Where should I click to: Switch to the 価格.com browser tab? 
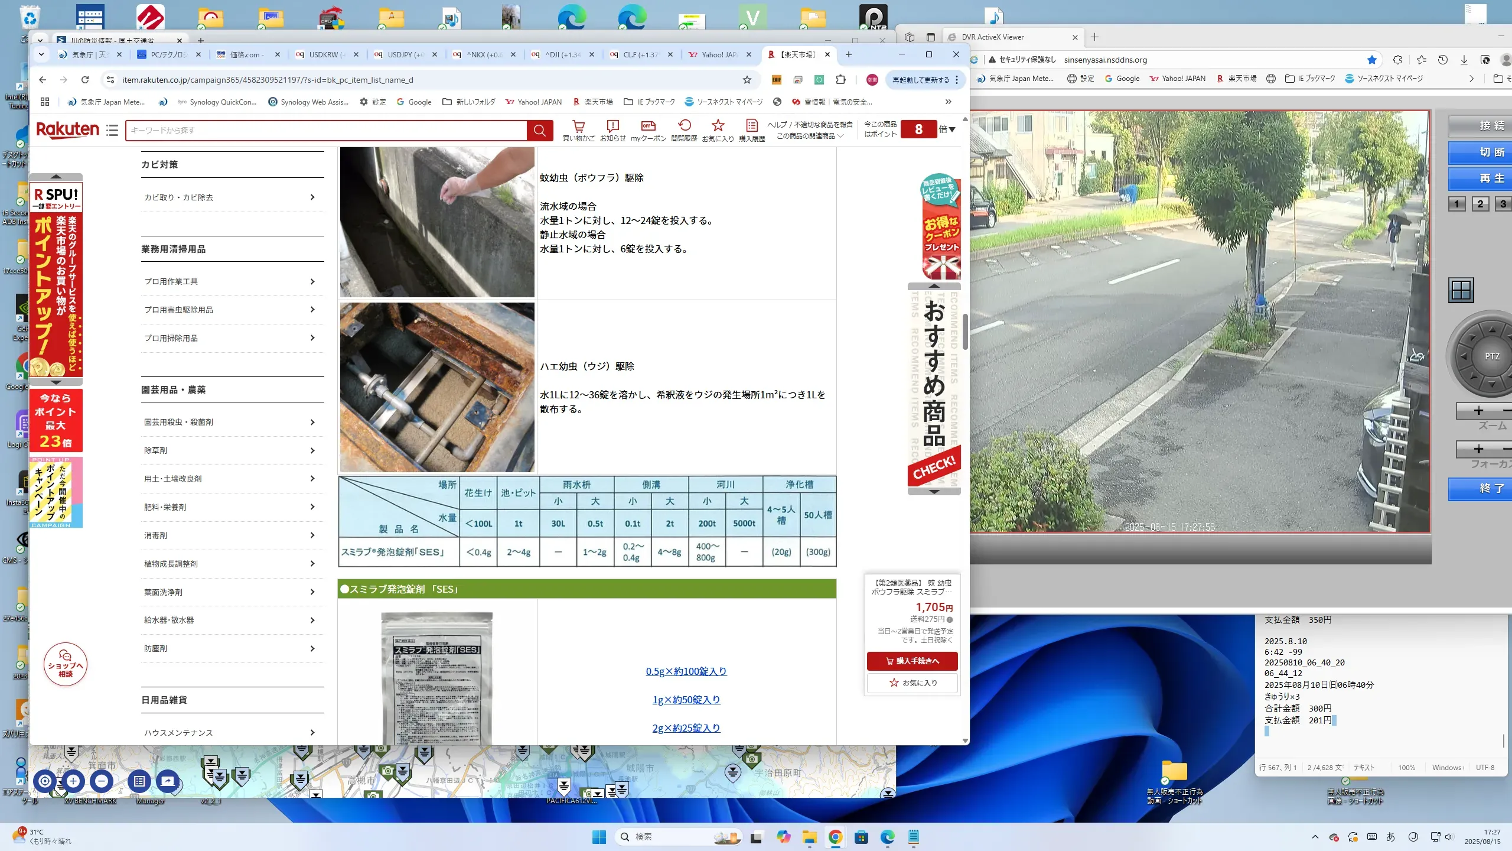(x=246, y=54)
